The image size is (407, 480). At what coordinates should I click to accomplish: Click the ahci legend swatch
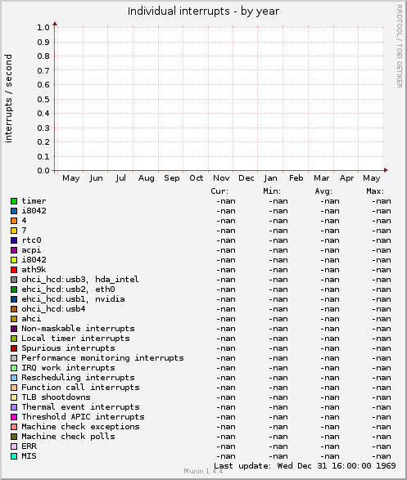pos(14,319)
